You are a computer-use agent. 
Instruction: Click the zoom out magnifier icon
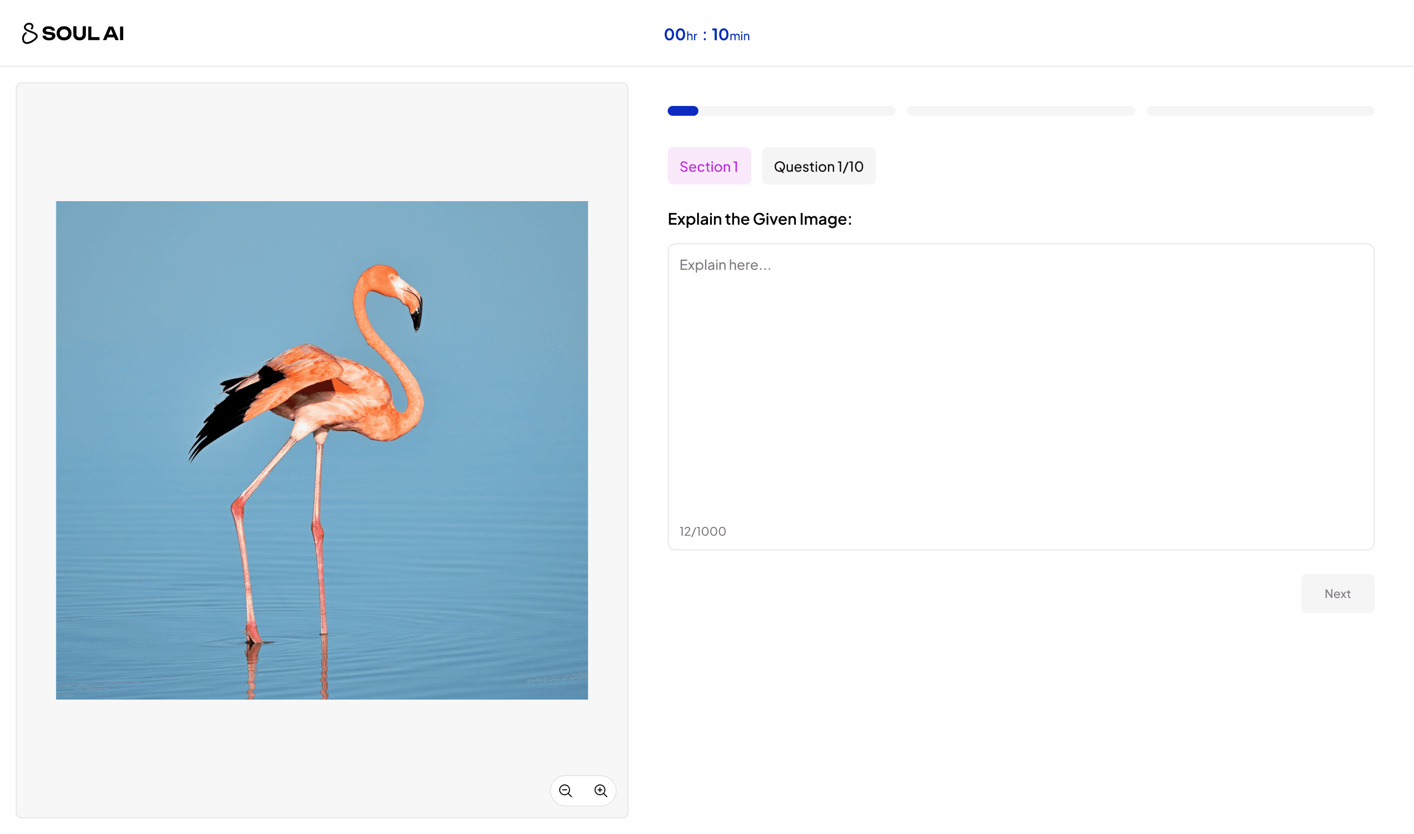[x=565, y=790]
